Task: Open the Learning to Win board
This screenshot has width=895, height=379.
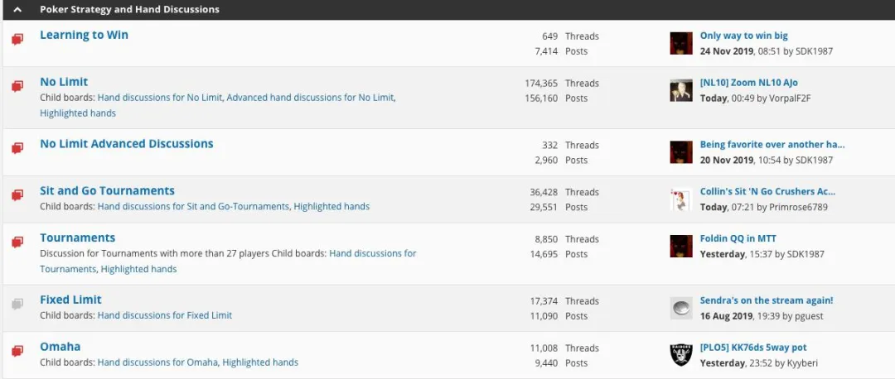Action: coord(84,35)
